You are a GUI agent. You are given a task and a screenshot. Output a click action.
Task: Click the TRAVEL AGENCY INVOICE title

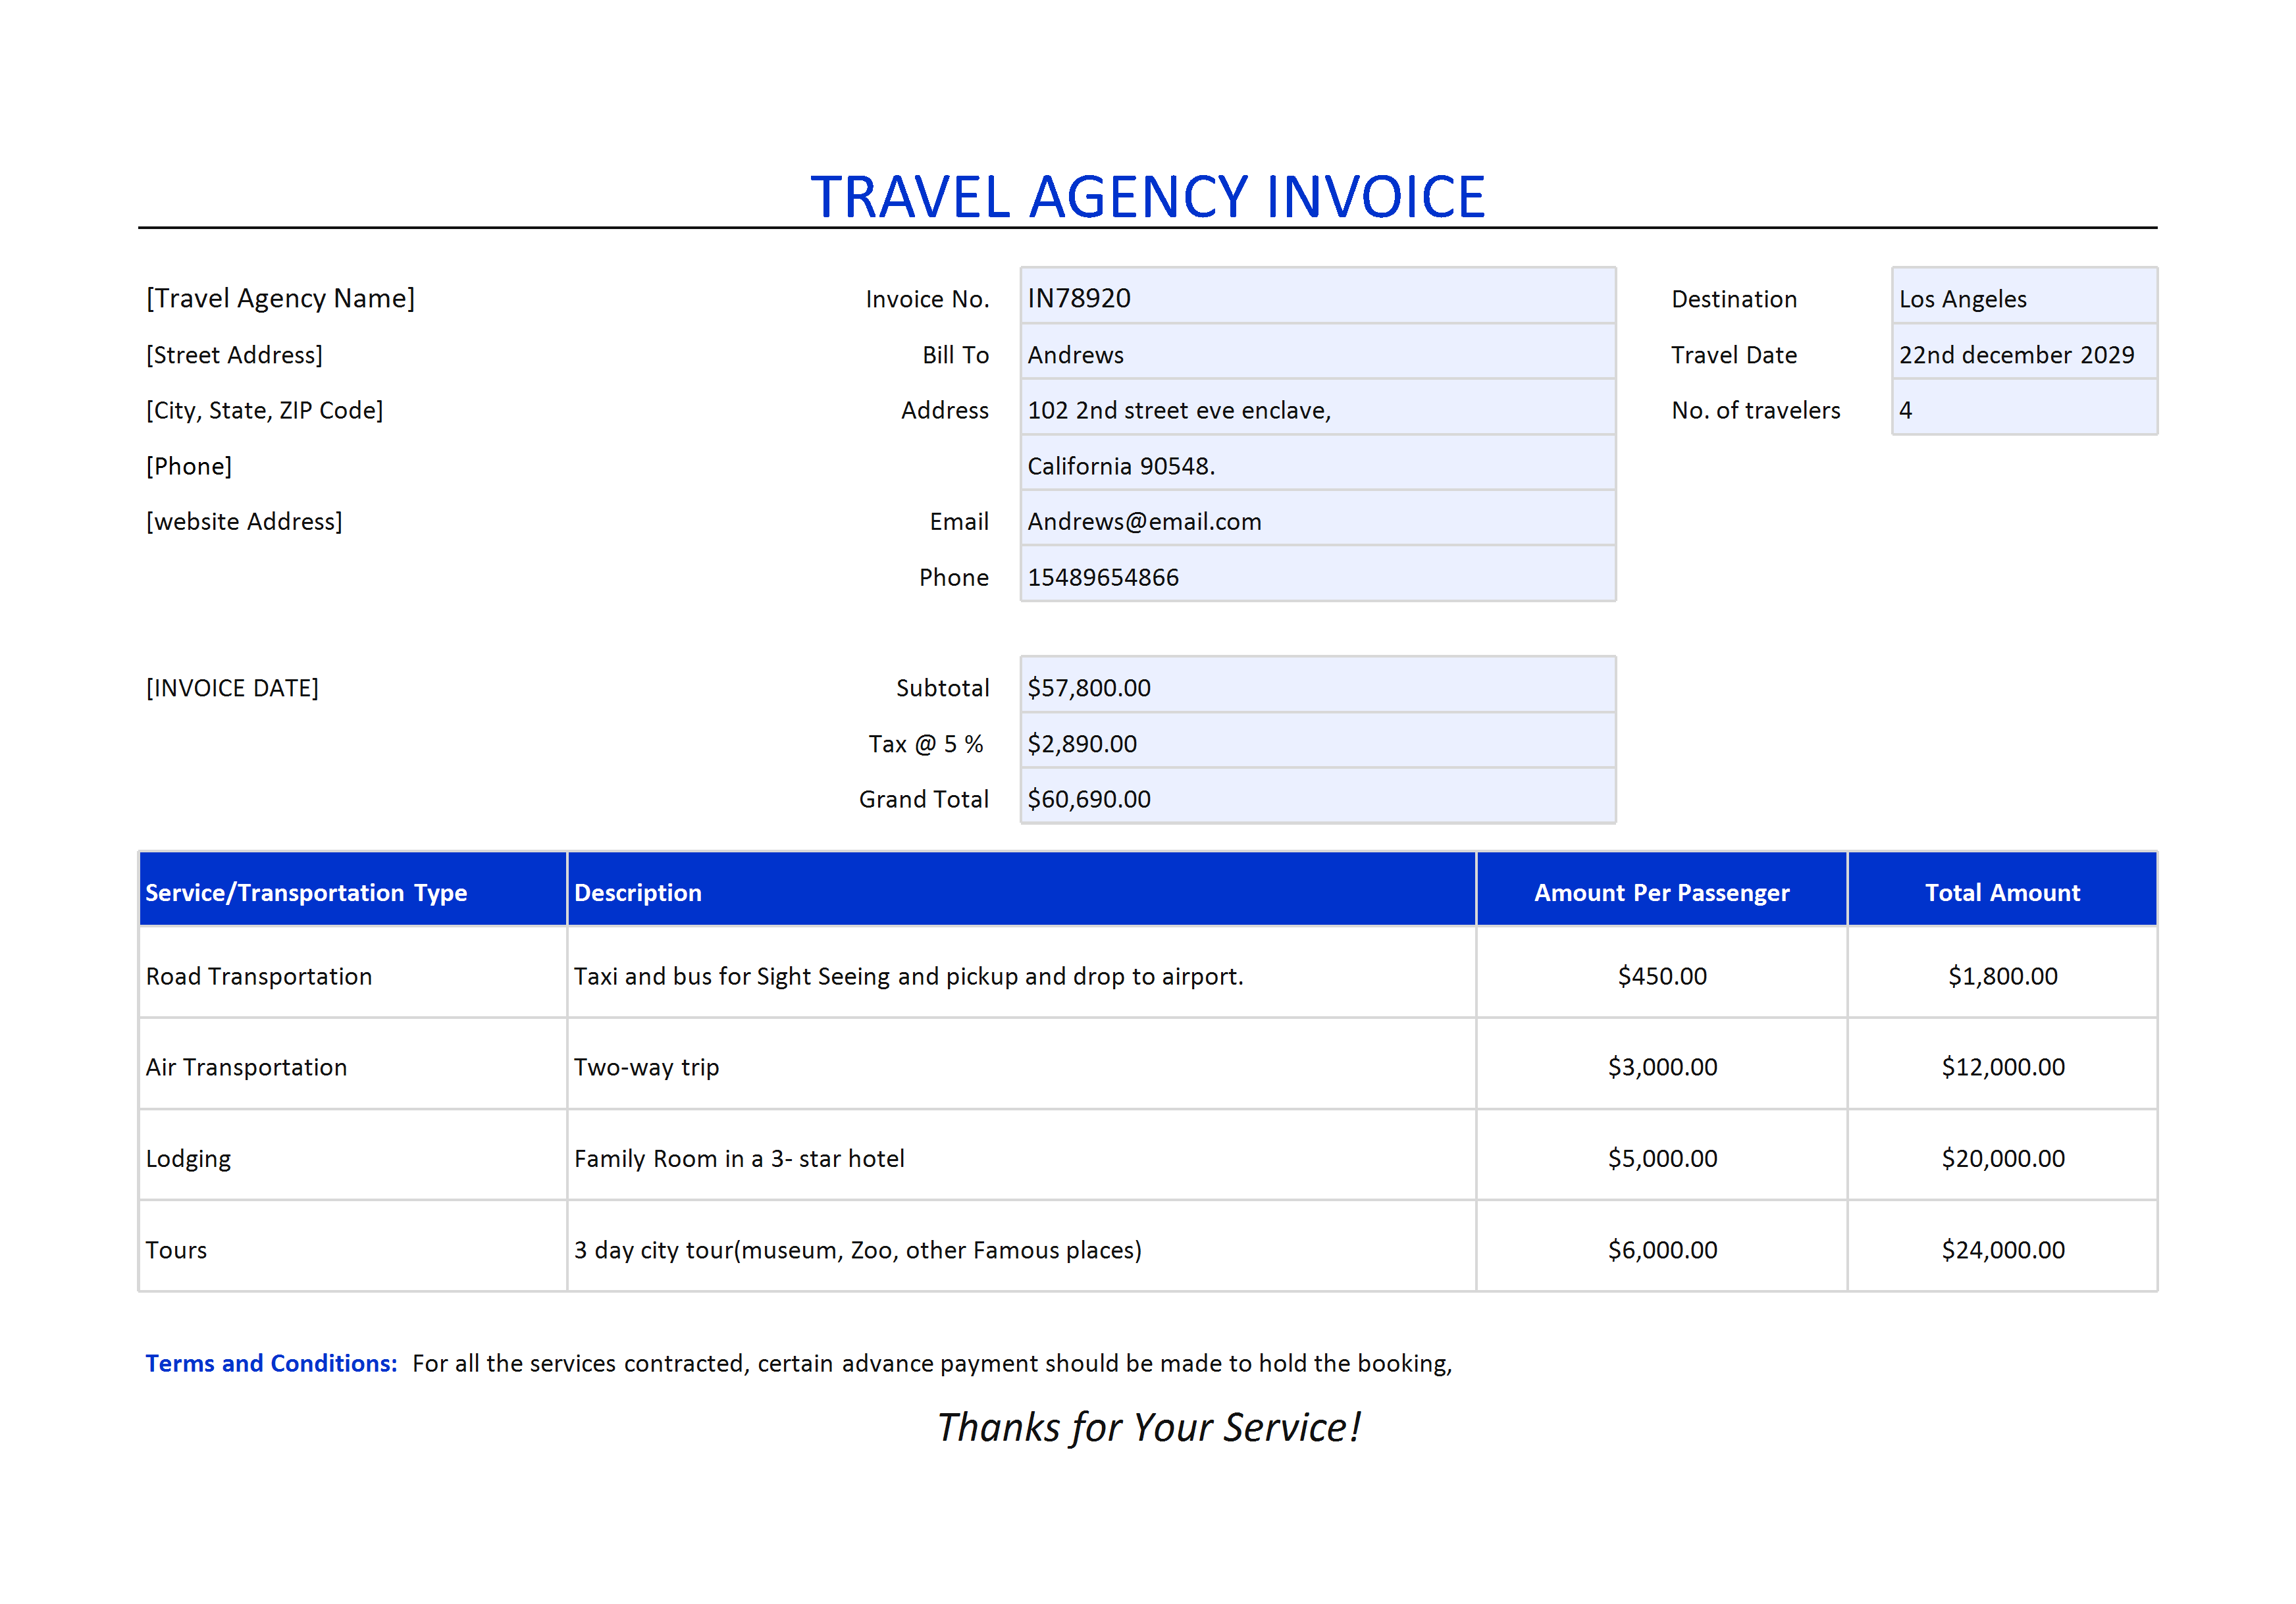coord(1147,196)
